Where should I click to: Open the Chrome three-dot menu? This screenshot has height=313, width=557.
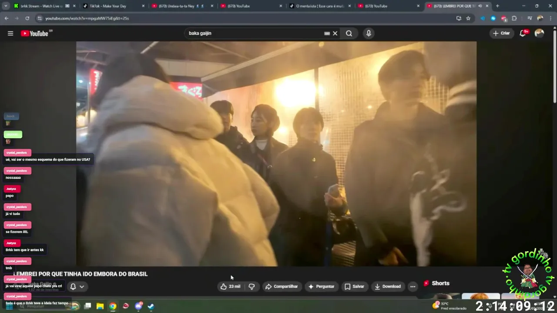pyautogui.click(x=550, y=18)
